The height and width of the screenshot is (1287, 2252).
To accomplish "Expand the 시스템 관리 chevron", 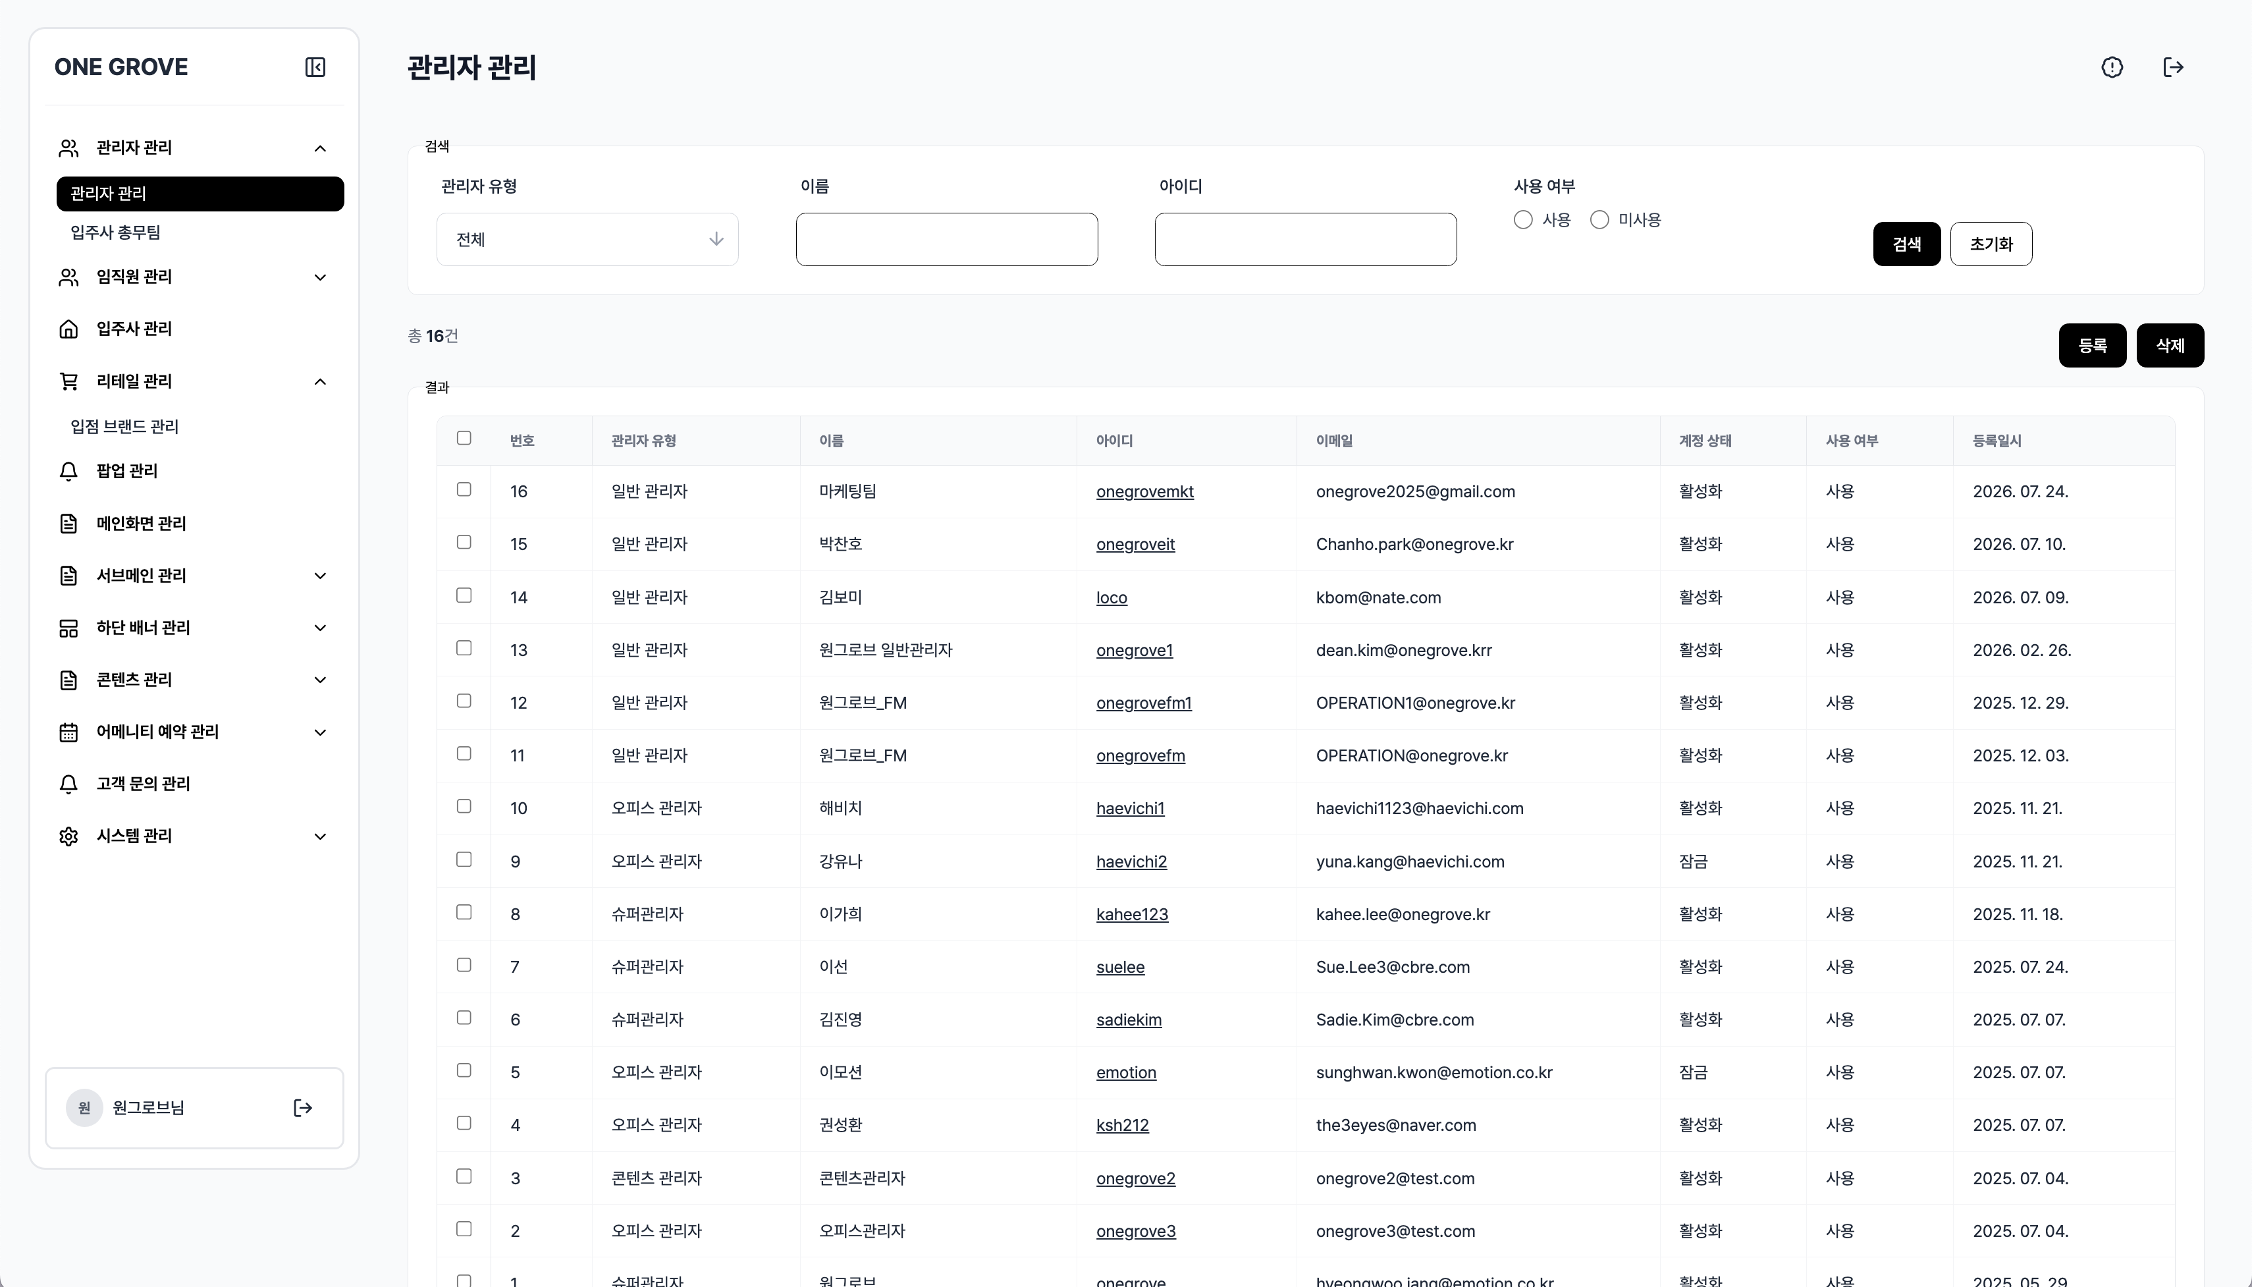I will point(320,837).
